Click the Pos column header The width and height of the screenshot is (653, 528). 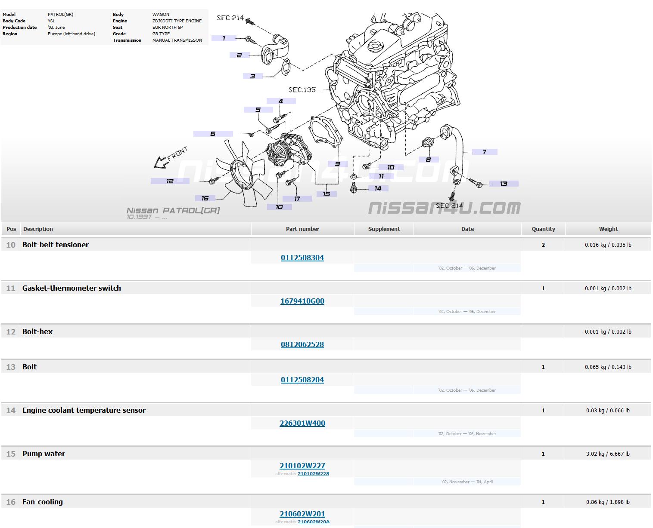click(11, 229)
